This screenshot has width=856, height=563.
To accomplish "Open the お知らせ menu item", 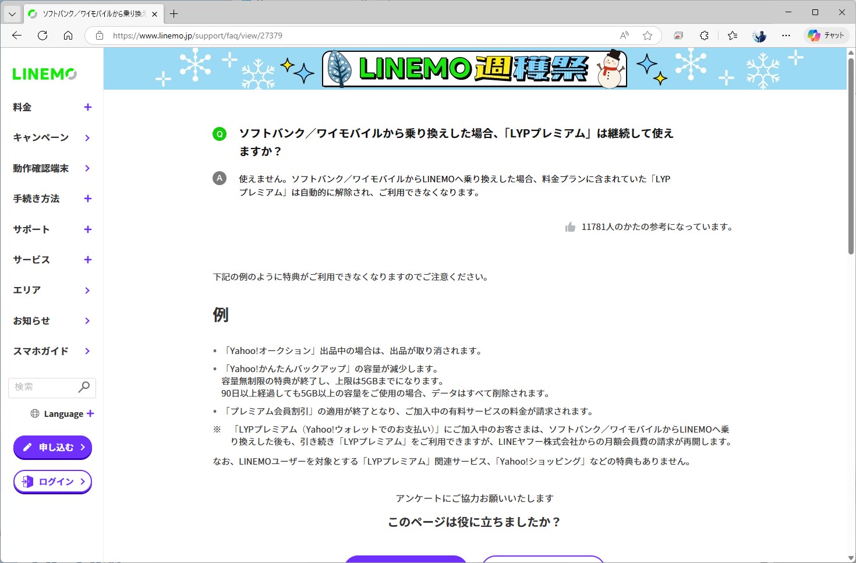I will pos(52,321).
